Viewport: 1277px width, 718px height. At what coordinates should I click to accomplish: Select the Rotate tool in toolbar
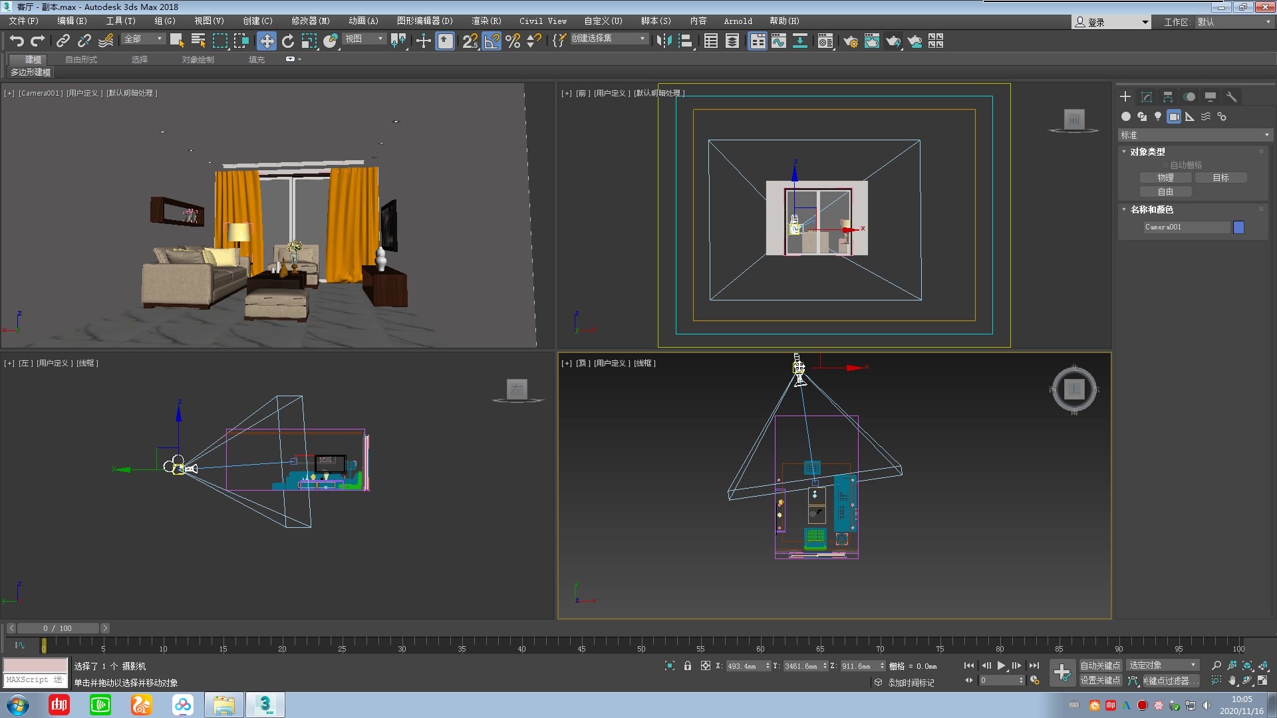(287, 41)
